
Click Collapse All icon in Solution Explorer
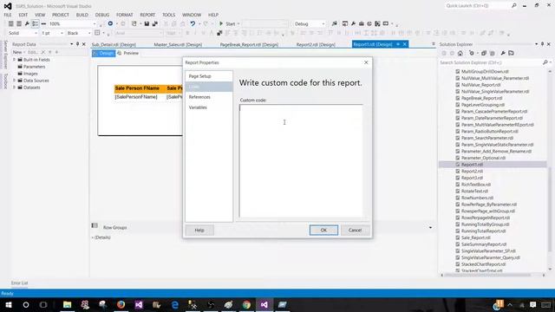coord(484,53)
